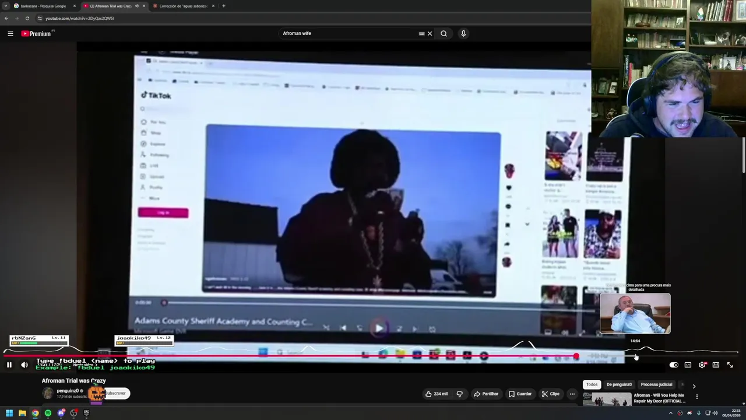Share the video via Partilhar
Viewport: 746px width, 420px height.
[485, 394]
